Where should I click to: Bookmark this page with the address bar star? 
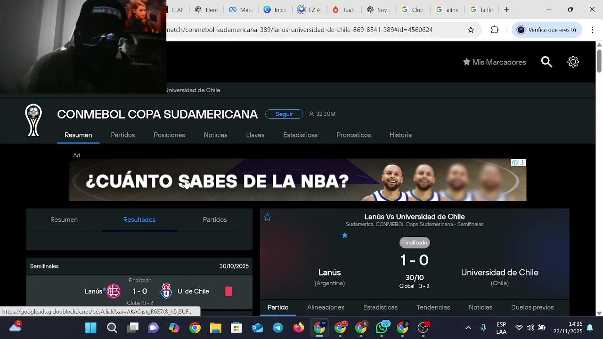point(471,30)
